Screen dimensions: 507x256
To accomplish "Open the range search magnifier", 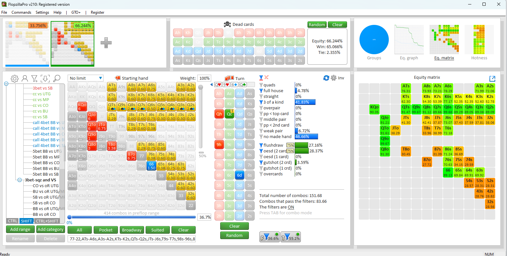I will pyautogui.click(x=57, y=78).
